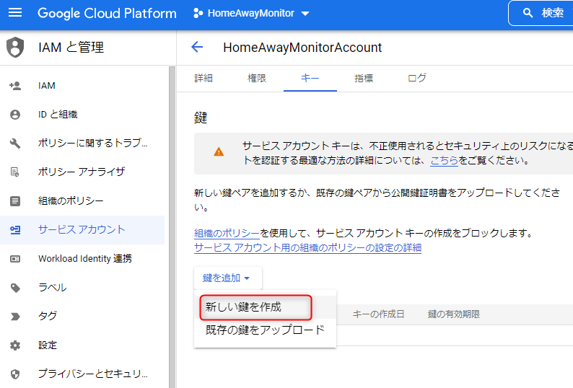Click the ID と組織 person icon
This screenshot has height=388, width=573.
click(x=15, y=115)
